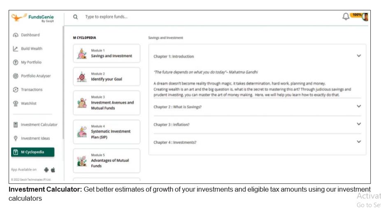Expand Chapter 3: Inflation? section
The width and height of the screenshot is (381, 208).
click(257, 124)
